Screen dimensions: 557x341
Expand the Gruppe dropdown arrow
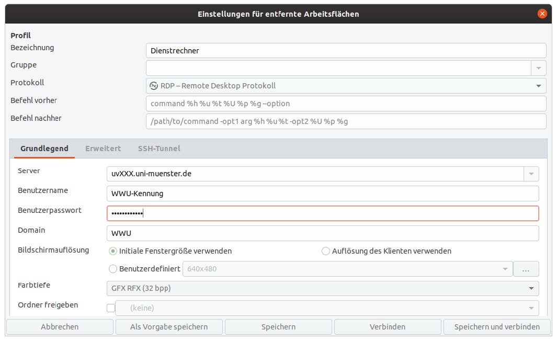pos(539,68)
